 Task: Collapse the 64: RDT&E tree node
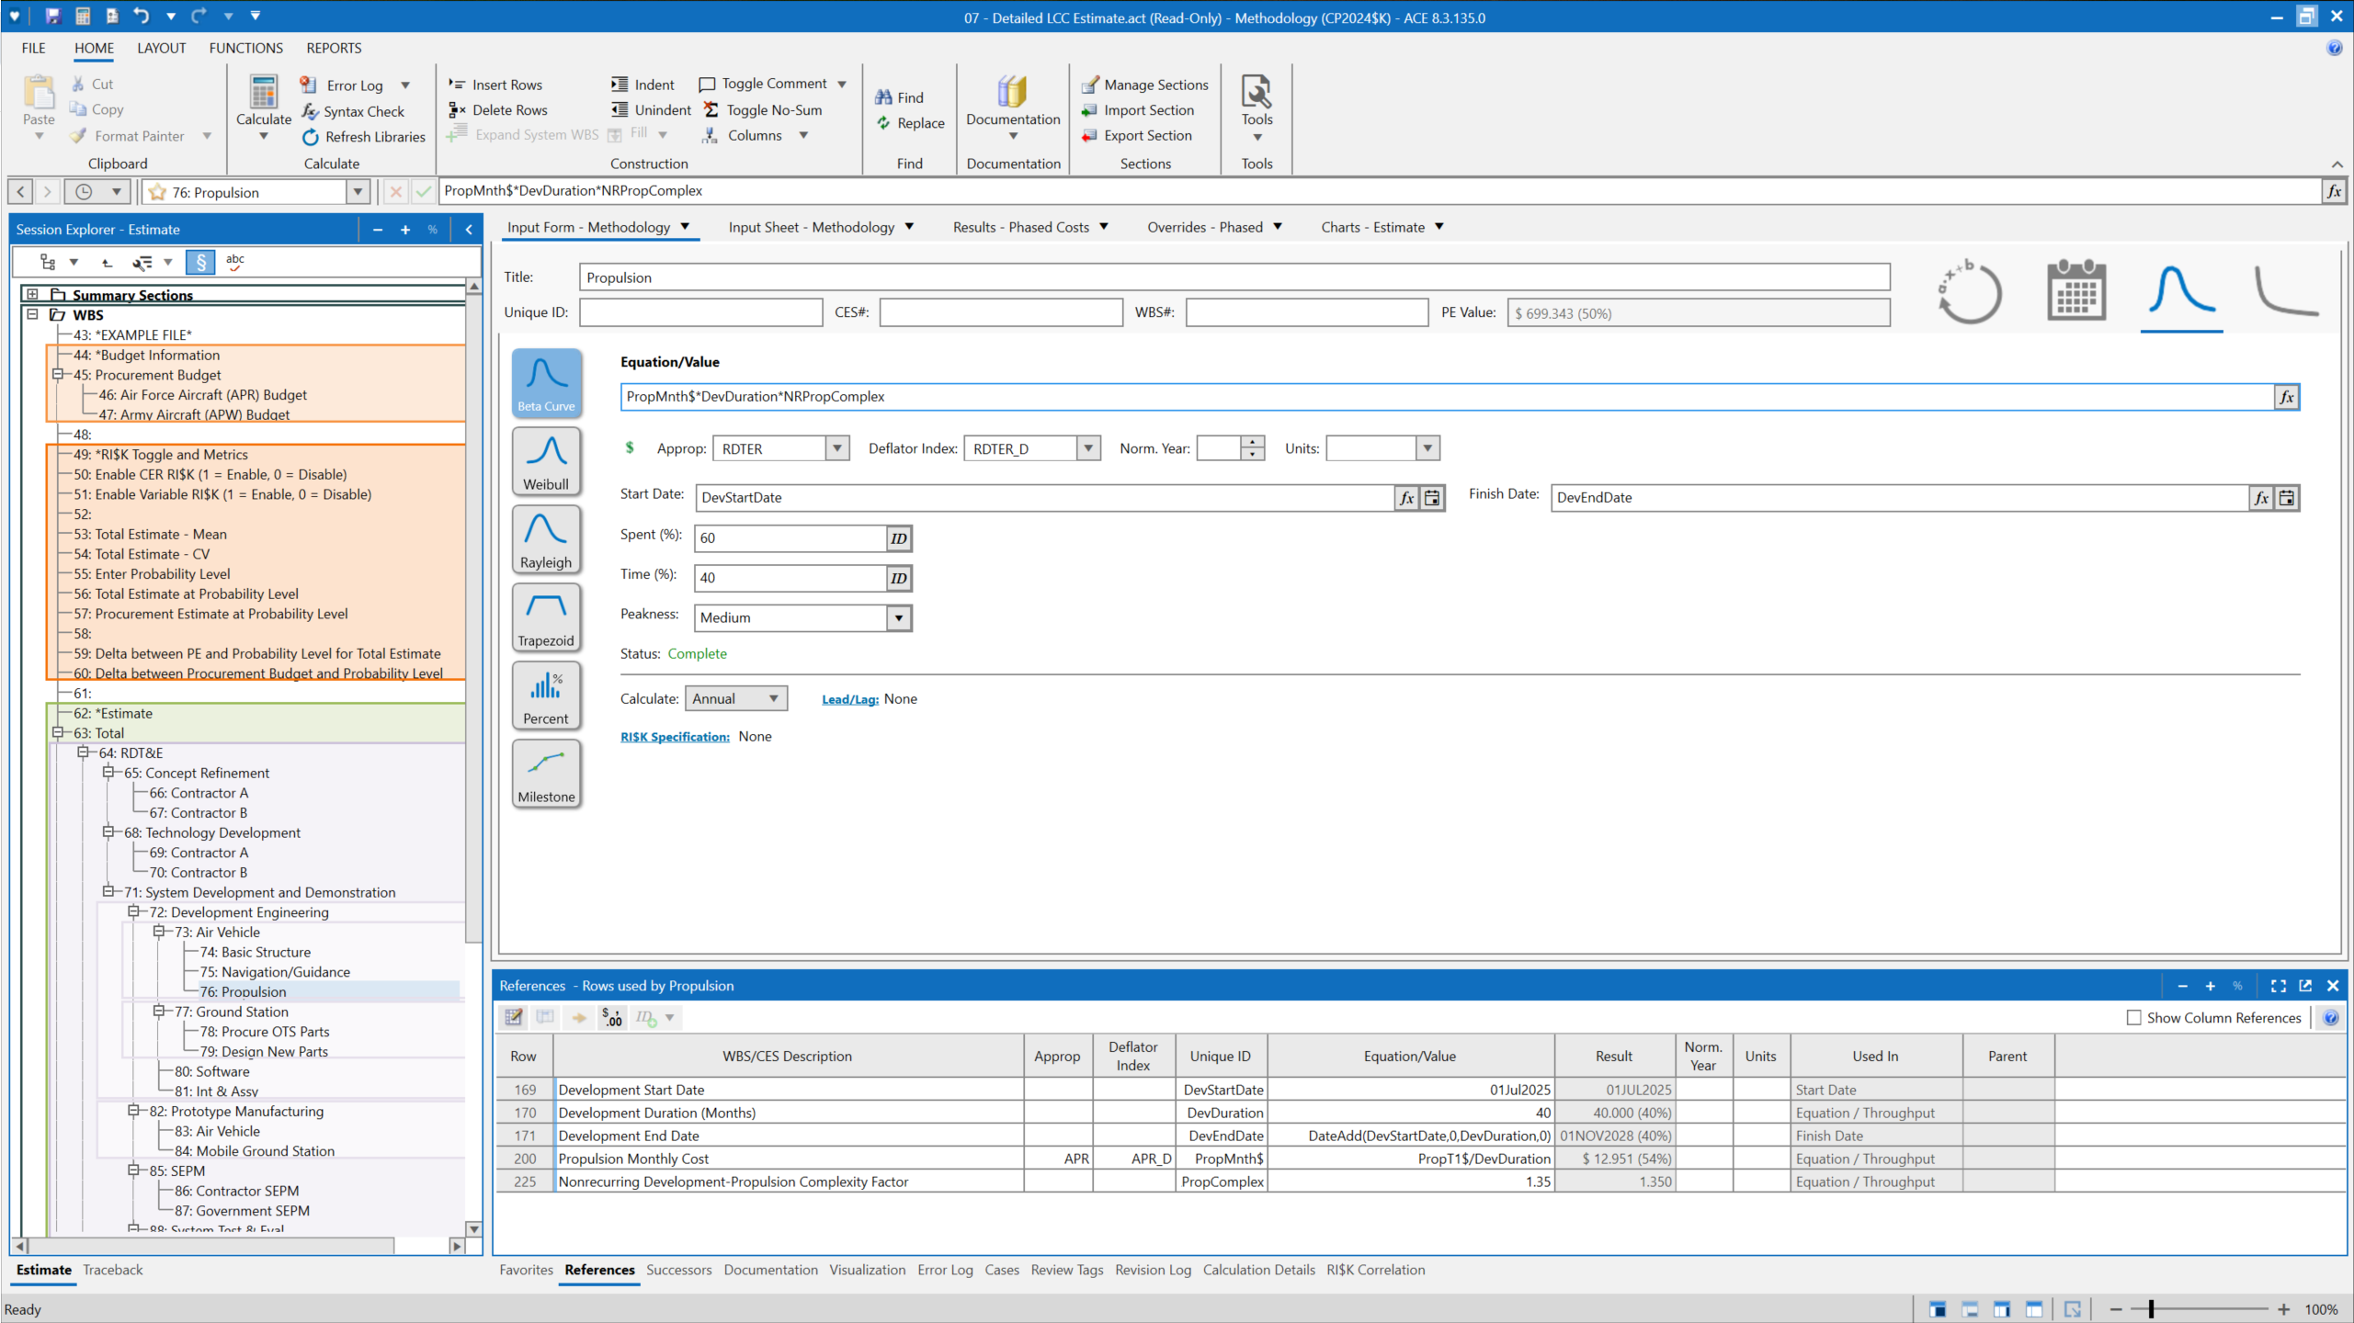[83, 752]
